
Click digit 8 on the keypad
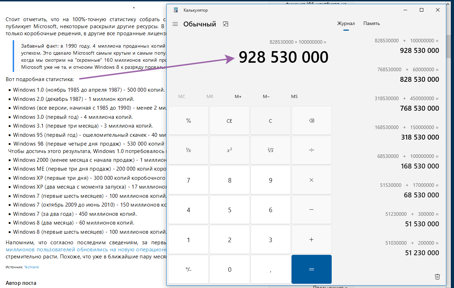229,180
